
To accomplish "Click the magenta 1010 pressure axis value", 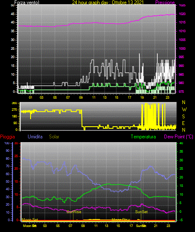I will tap(182, 31).
